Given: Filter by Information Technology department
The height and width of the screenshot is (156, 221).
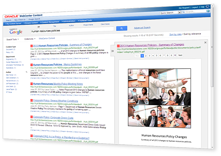Looking at the screenshot, I should 15,65.
